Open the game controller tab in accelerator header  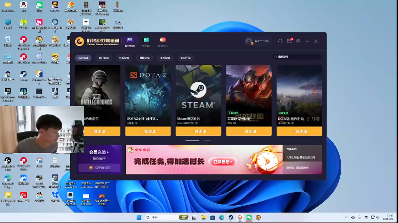pyautogui.click(x=130, y=42)
